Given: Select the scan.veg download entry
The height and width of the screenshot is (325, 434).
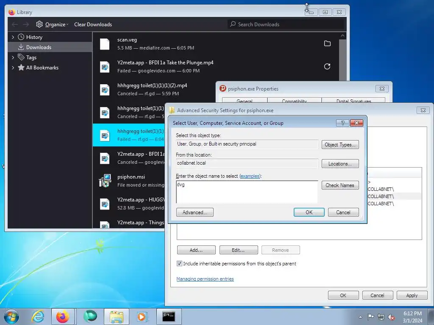Looking at the screenshot, I should point(216,44).
